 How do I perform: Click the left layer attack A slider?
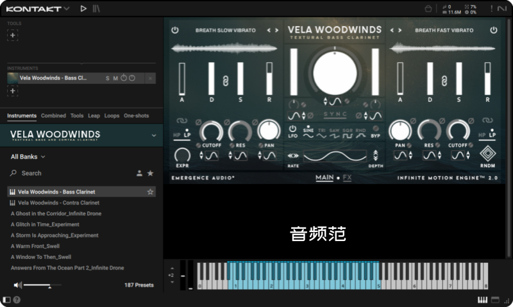coord(182,79)
